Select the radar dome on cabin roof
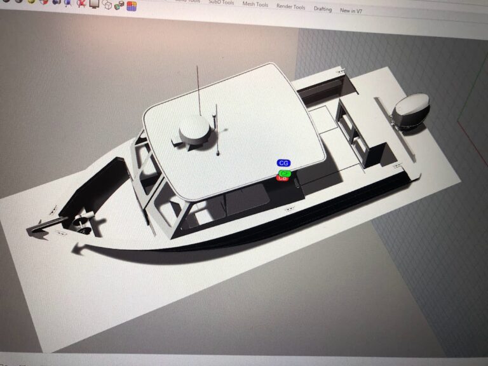Image resolution: width=488 pixels, height=366 pixels. [195, 131]
